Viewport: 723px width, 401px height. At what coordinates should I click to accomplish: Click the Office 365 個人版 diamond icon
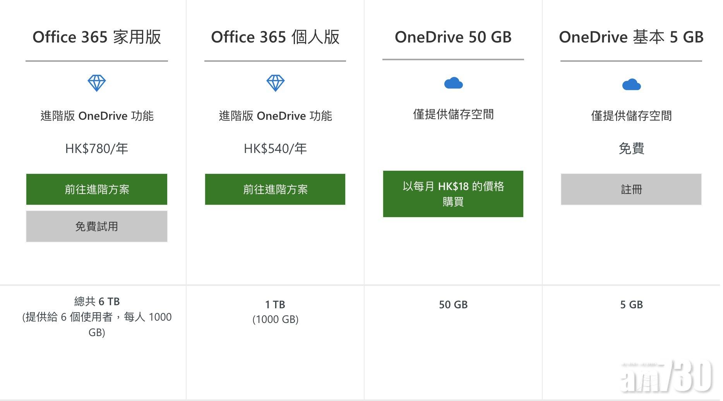pos(275,83)
